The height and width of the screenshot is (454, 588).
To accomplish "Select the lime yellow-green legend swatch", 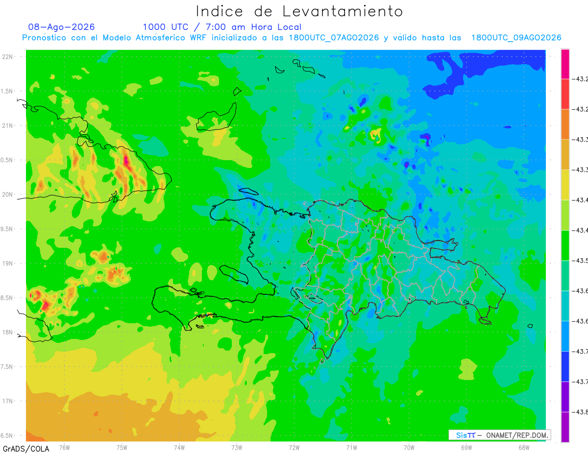I will click(565, 215).
